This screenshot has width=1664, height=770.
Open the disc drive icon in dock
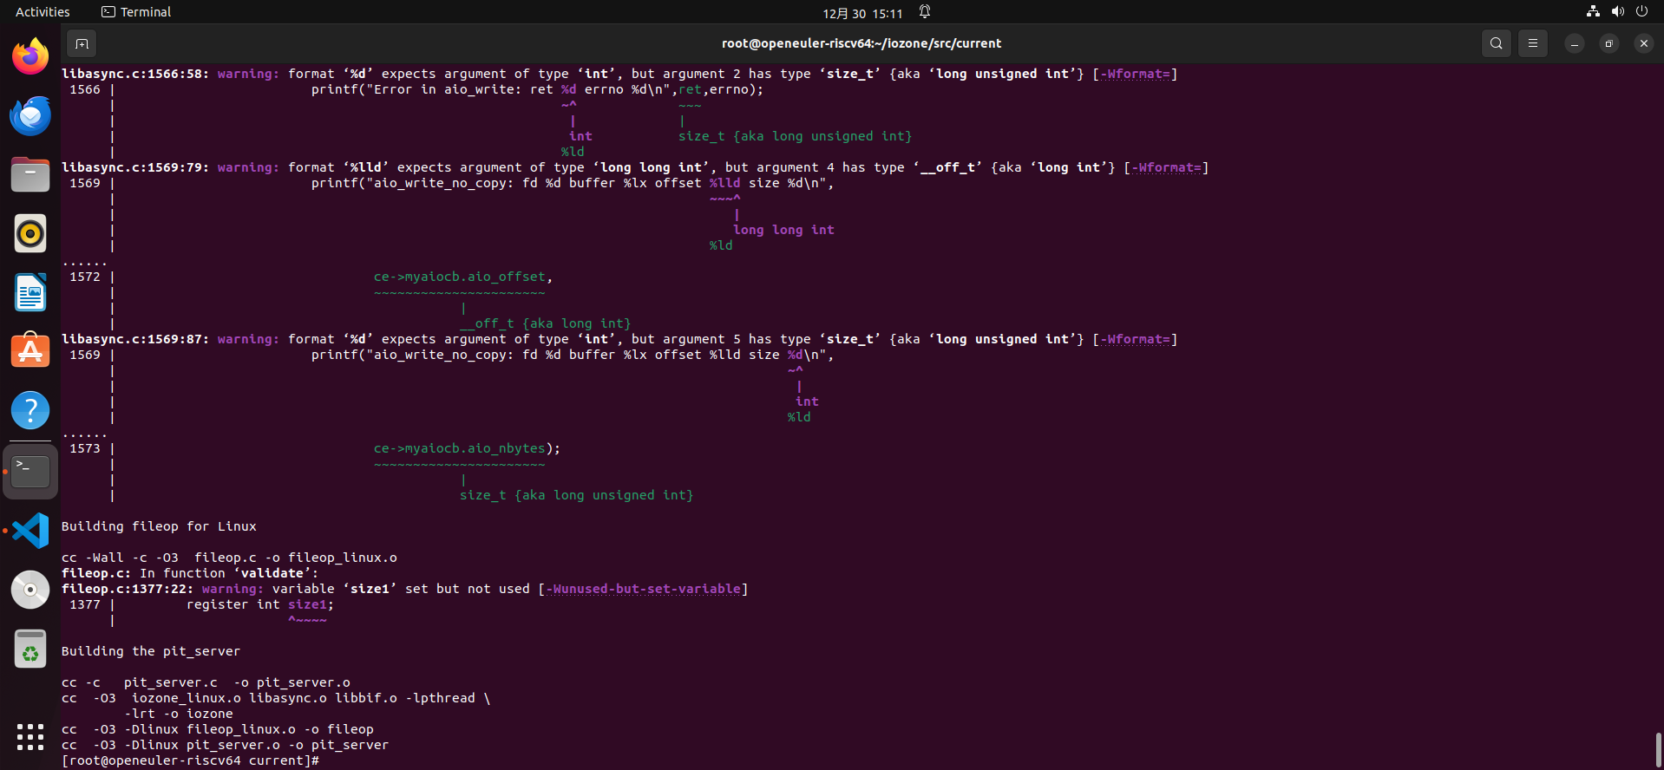point(30,590)
